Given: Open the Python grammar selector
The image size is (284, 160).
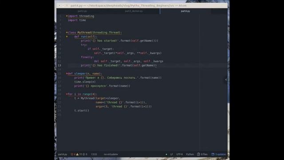Looking at the screenshot, I should [x=190, y=154].
